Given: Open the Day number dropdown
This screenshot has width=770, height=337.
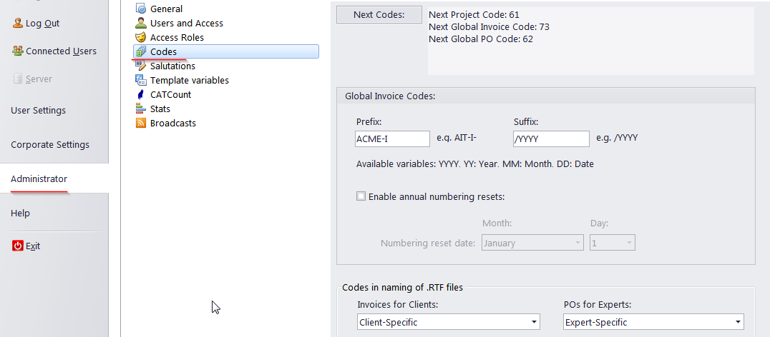Looking at the screenshot, I should click(613, 243).
